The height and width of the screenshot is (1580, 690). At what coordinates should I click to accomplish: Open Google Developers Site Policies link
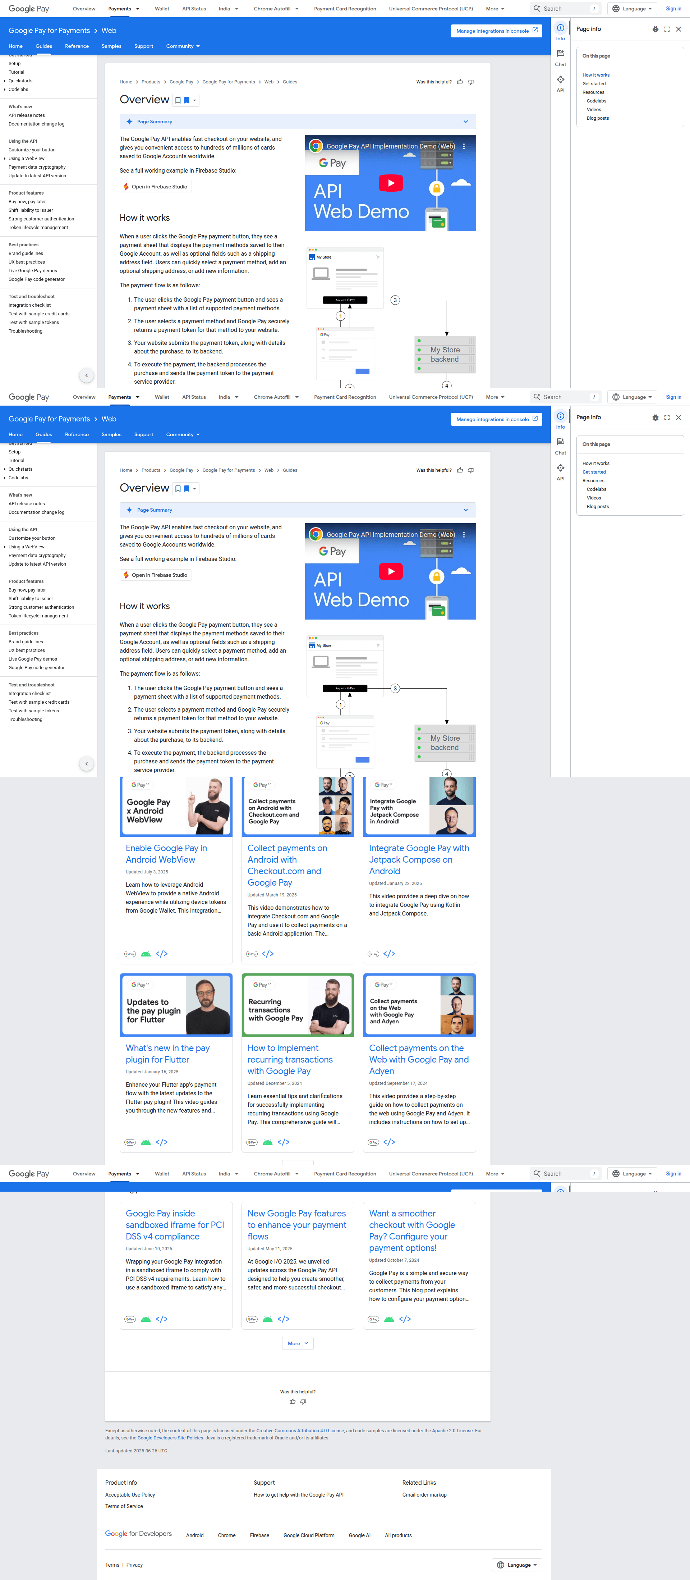(170, 1438)
